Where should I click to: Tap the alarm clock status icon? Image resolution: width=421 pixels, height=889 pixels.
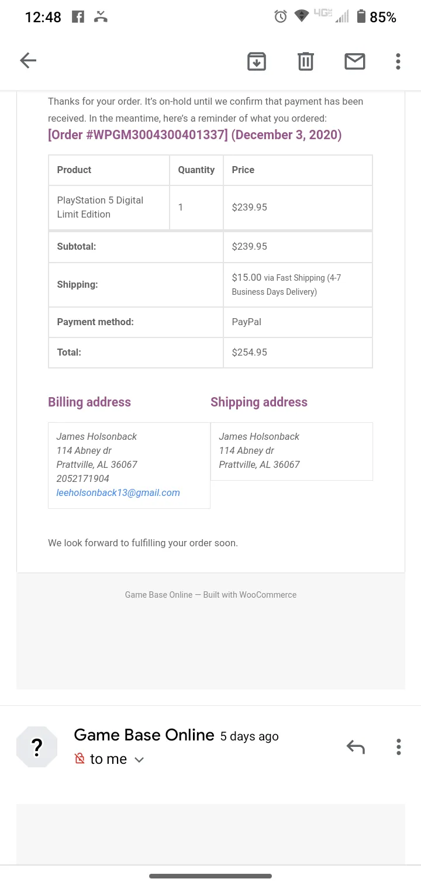(281, 17)
